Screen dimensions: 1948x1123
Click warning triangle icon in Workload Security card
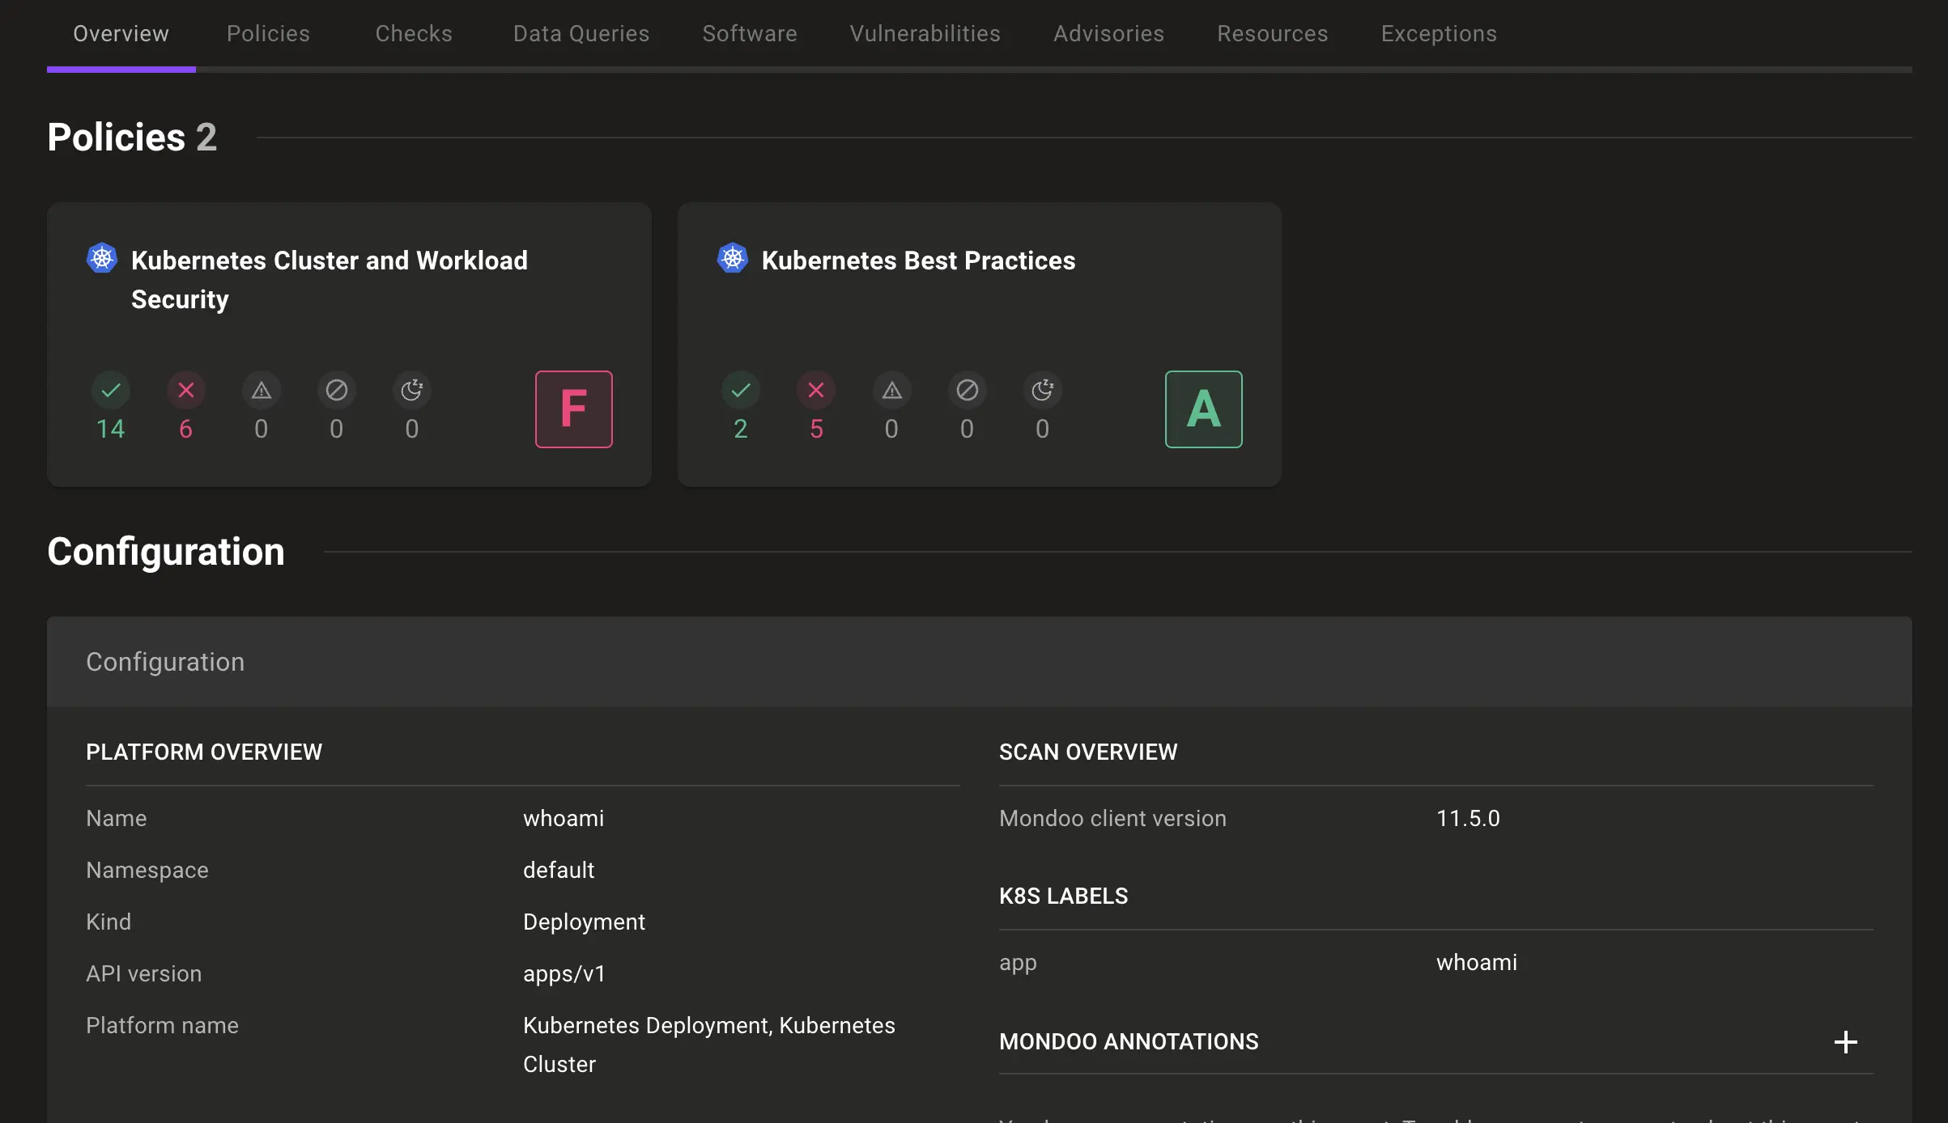262,391
